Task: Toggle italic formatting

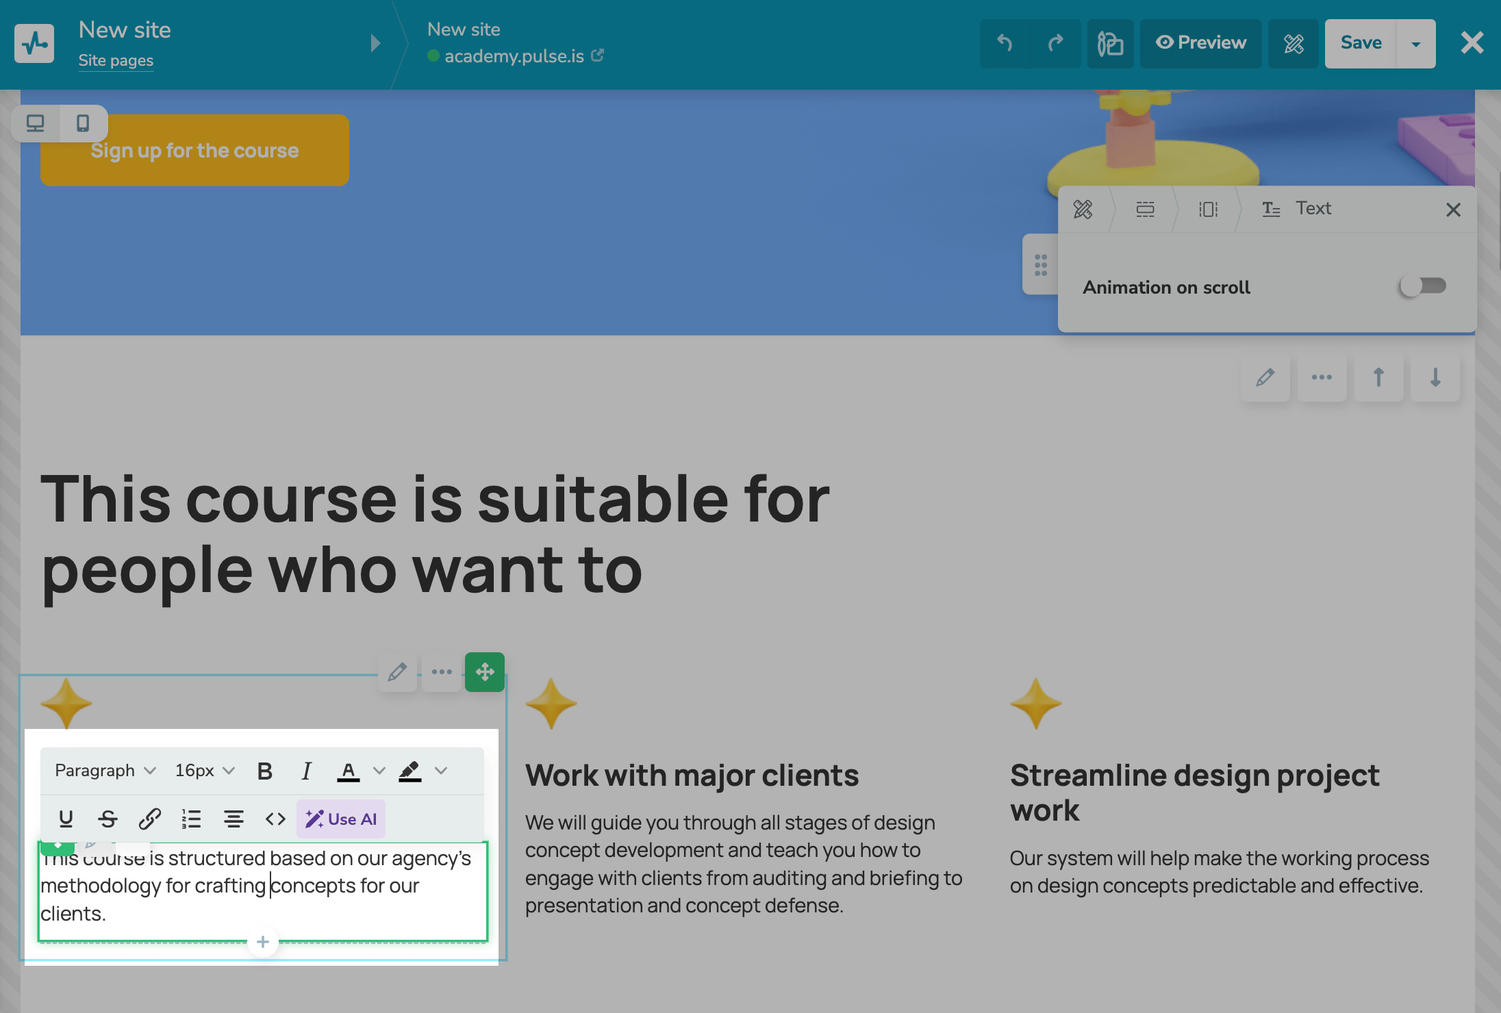Action: coord(306,771)
